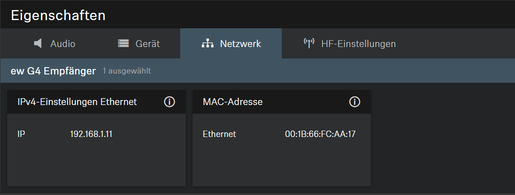The image size is (515, 195).
Task: Click the network topology icon beside Netzwerk
Action: point(208,44)
